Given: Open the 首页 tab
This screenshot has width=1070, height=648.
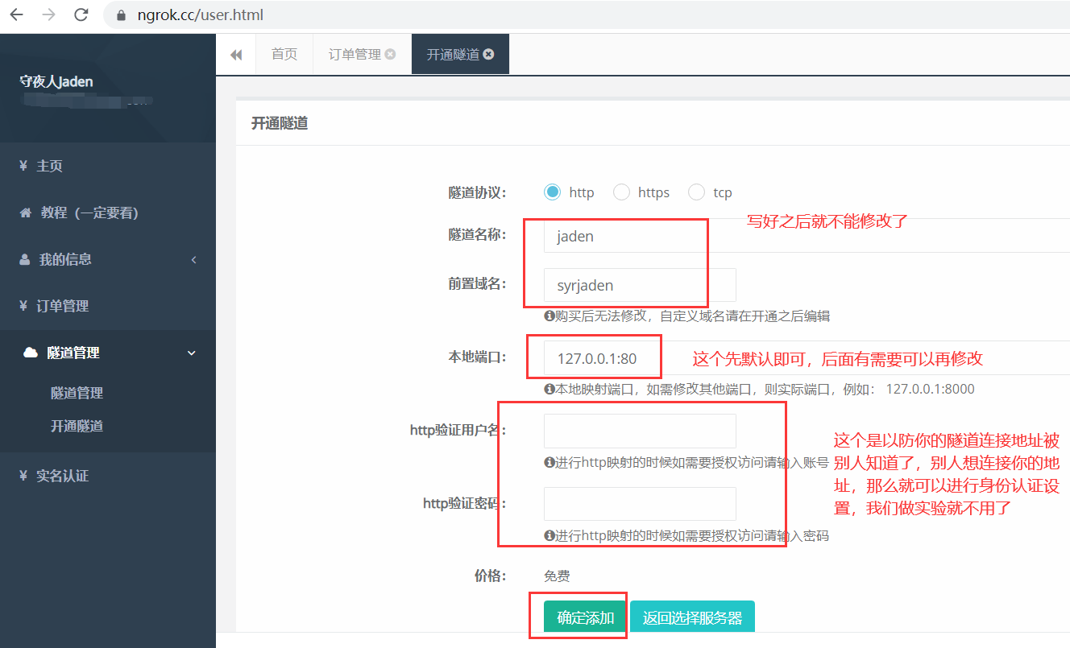Looking at the screenshot, I should 284,55.
